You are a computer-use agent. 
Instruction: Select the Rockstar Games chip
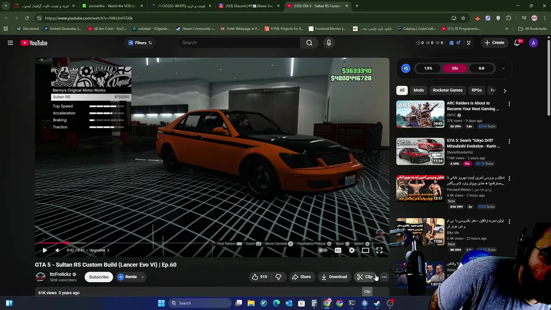[448, 90]
